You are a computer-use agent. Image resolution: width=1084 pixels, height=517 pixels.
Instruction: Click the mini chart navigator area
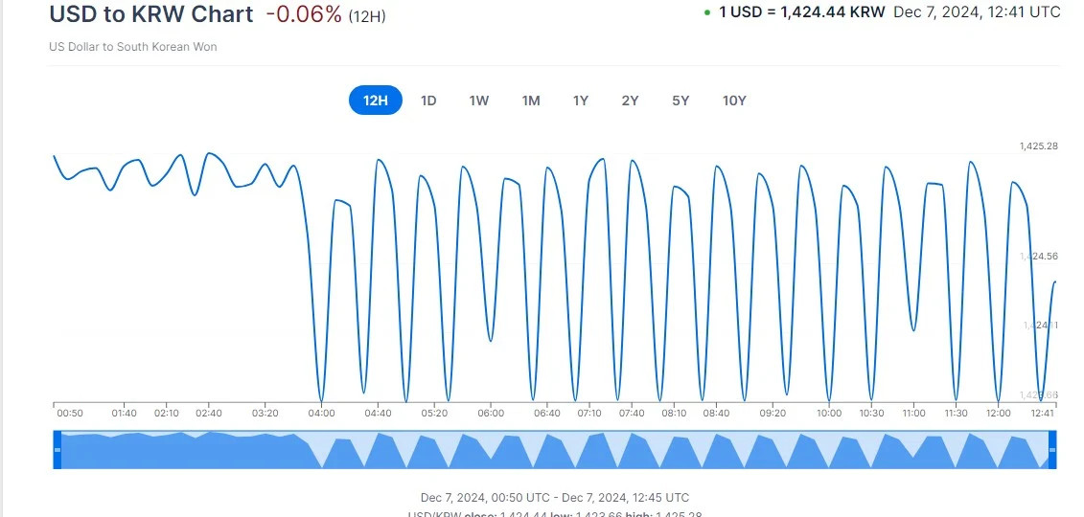554,450
